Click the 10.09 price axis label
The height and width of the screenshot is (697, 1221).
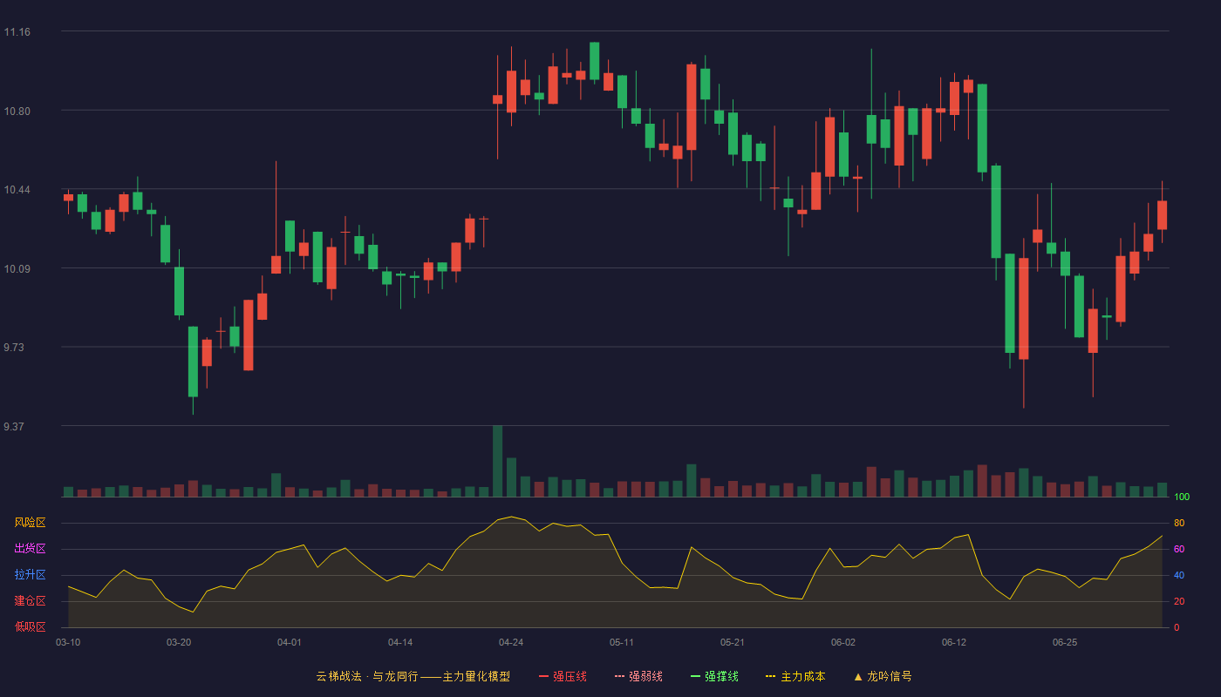click(x=17, y=269)
